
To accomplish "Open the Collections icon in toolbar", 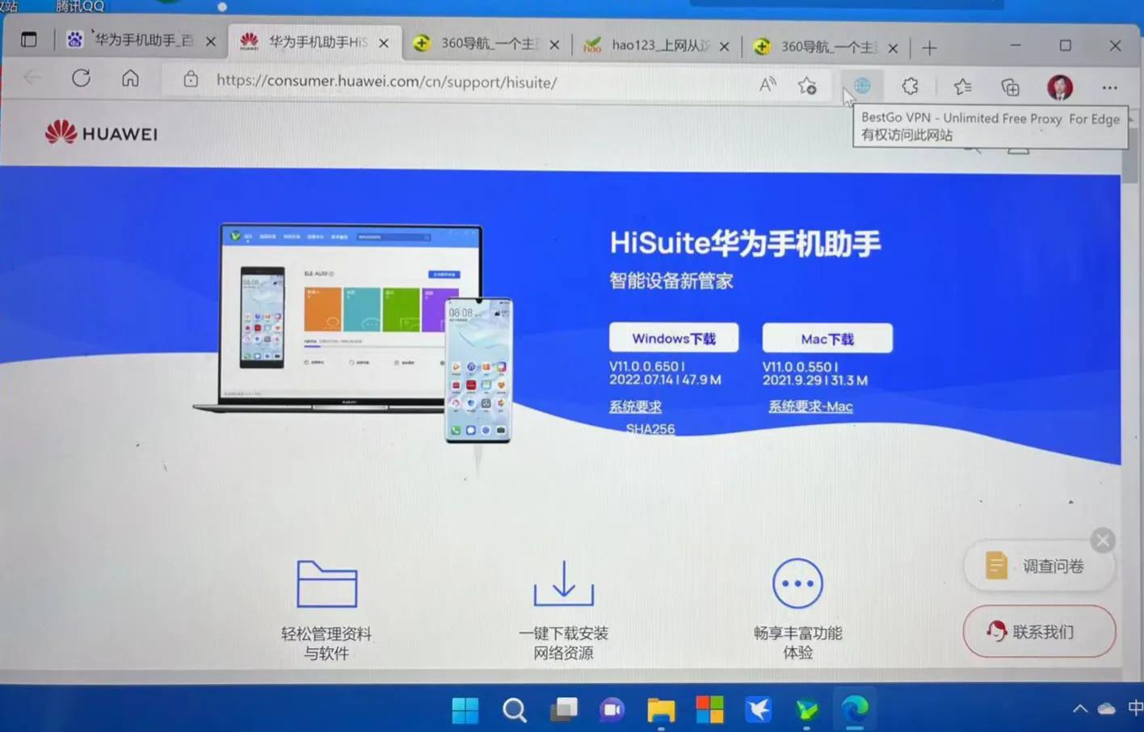I will [x=1009, y=86].
